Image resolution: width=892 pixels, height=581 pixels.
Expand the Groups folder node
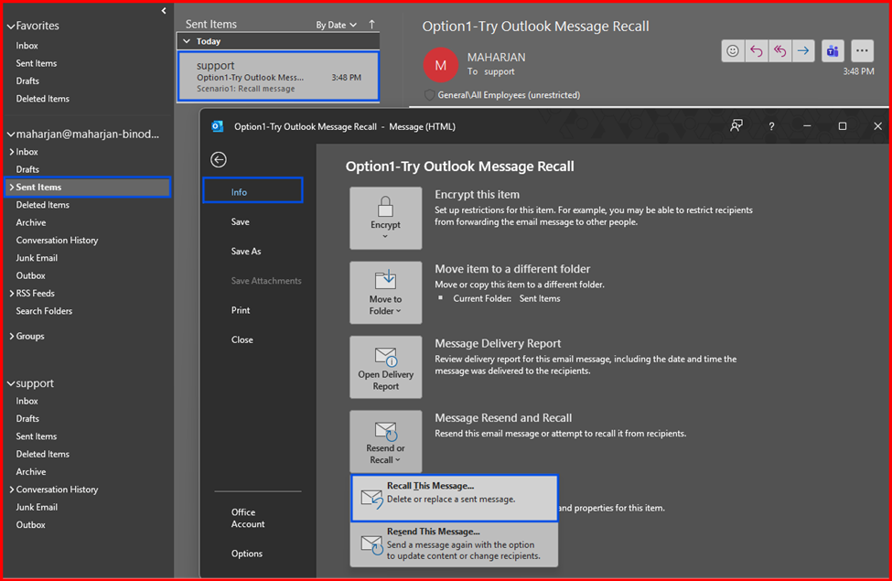(11, 337)
